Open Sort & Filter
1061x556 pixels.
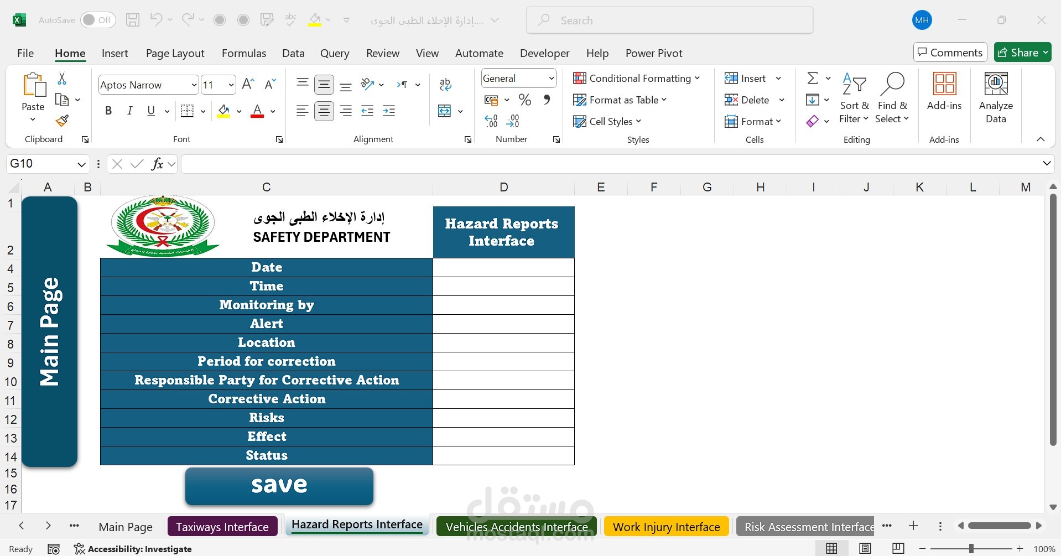[x=854, y=98]
